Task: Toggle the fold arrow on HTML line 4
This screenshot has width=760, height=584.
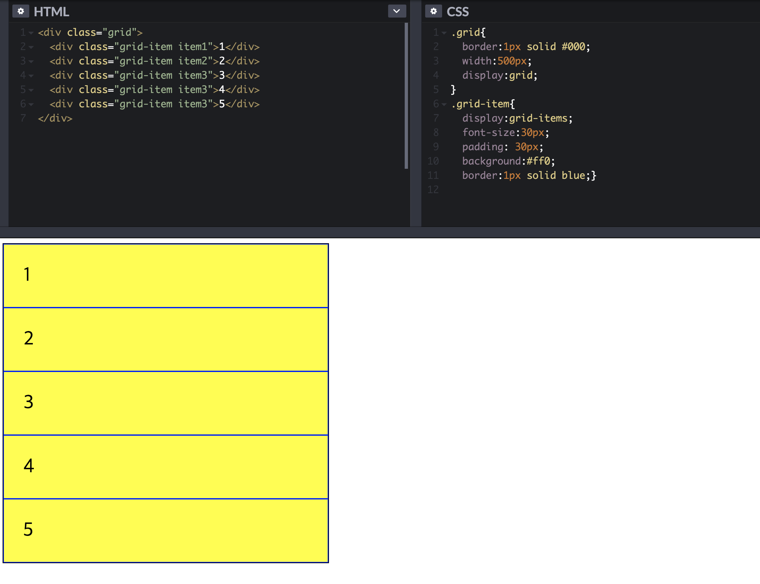Action: (31, 76)
